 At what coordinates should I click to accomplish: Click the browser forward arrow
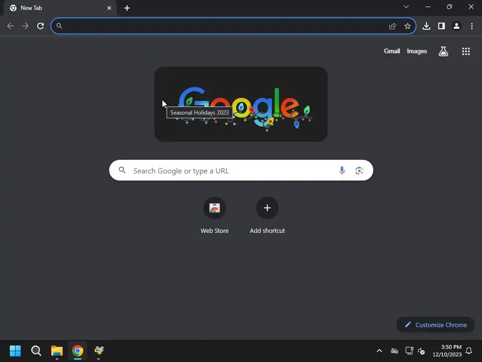tap(25, 26)
